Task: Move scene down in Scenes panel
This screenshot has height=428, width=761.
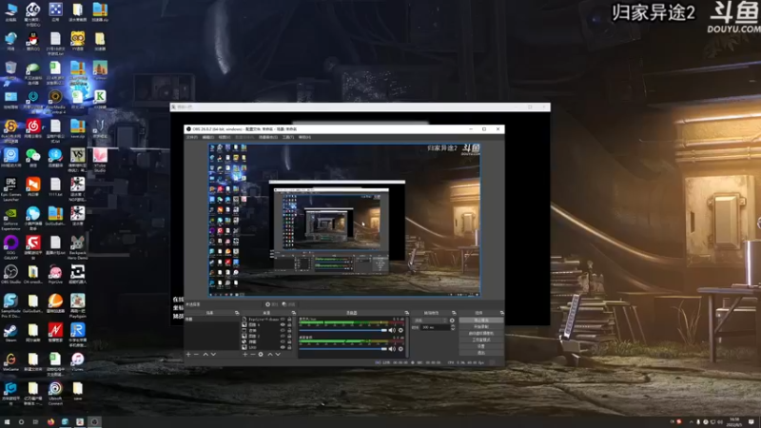Action: (x=213, y=354)
